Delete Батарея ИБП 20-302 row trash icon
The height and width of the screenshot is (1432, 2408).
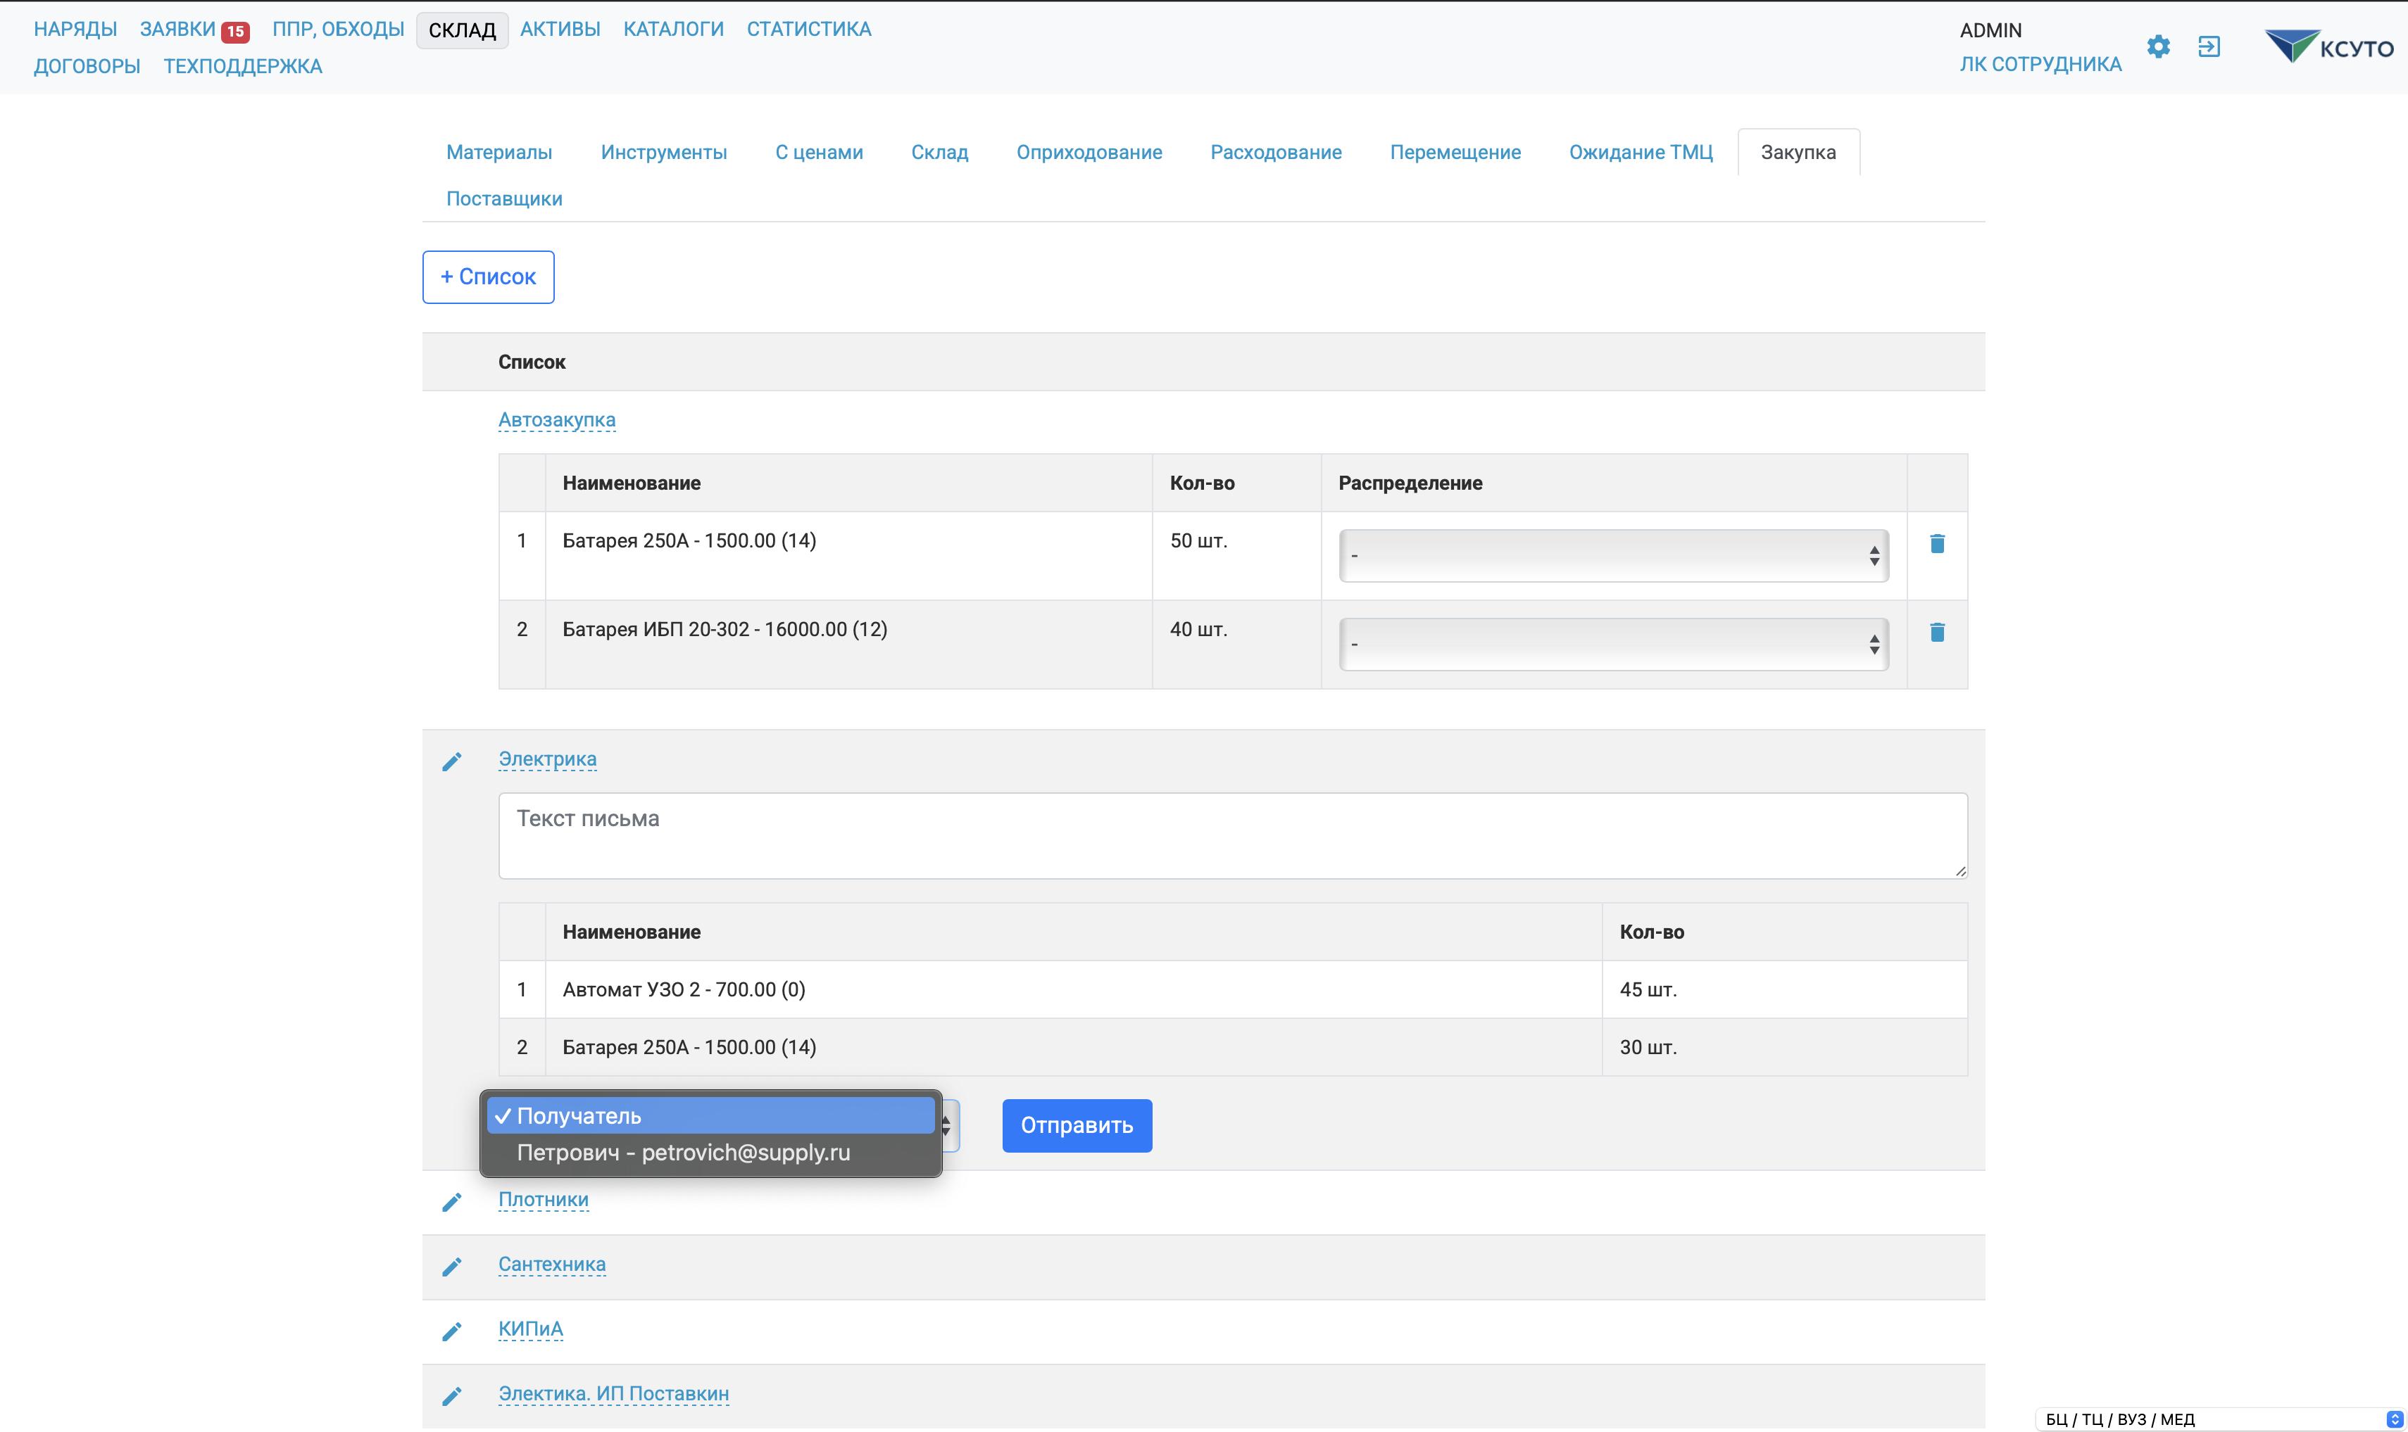1937,632
